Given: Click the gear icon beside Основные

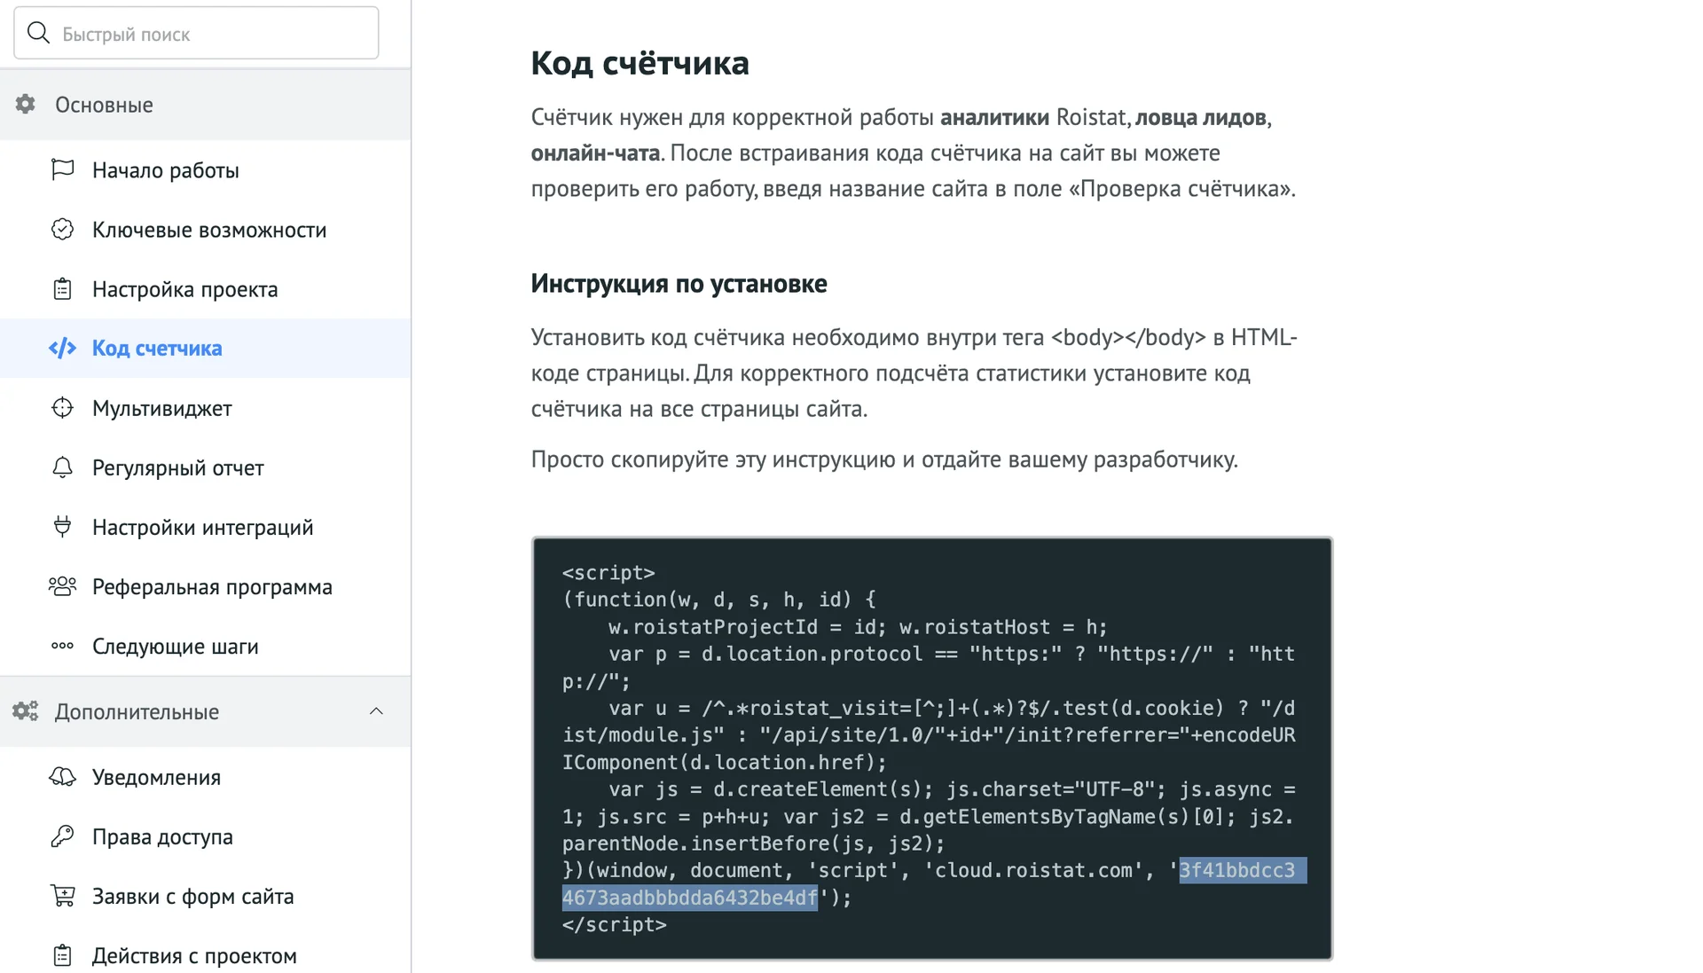Looking at the screenshot, I should (25, 105).
